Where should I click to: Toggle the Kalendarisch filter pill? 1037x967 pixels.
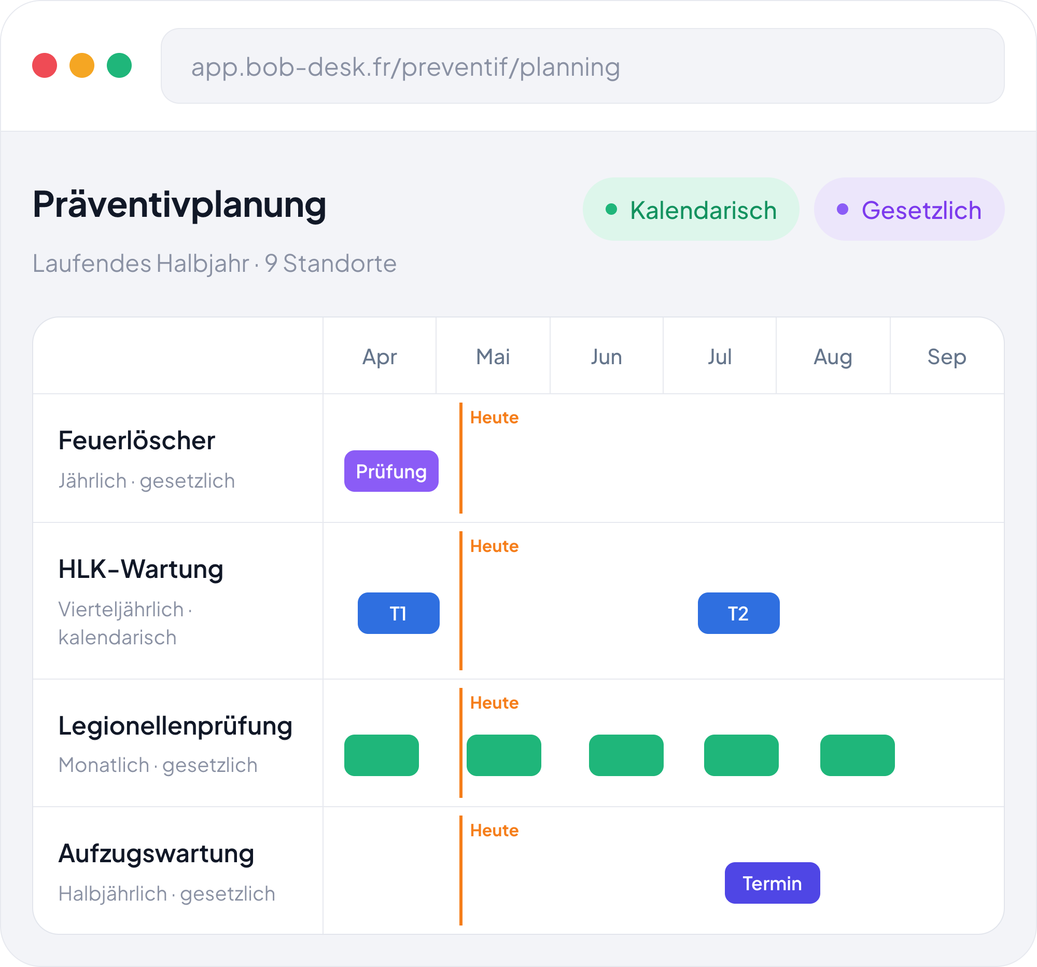click(x=691, y=209)
